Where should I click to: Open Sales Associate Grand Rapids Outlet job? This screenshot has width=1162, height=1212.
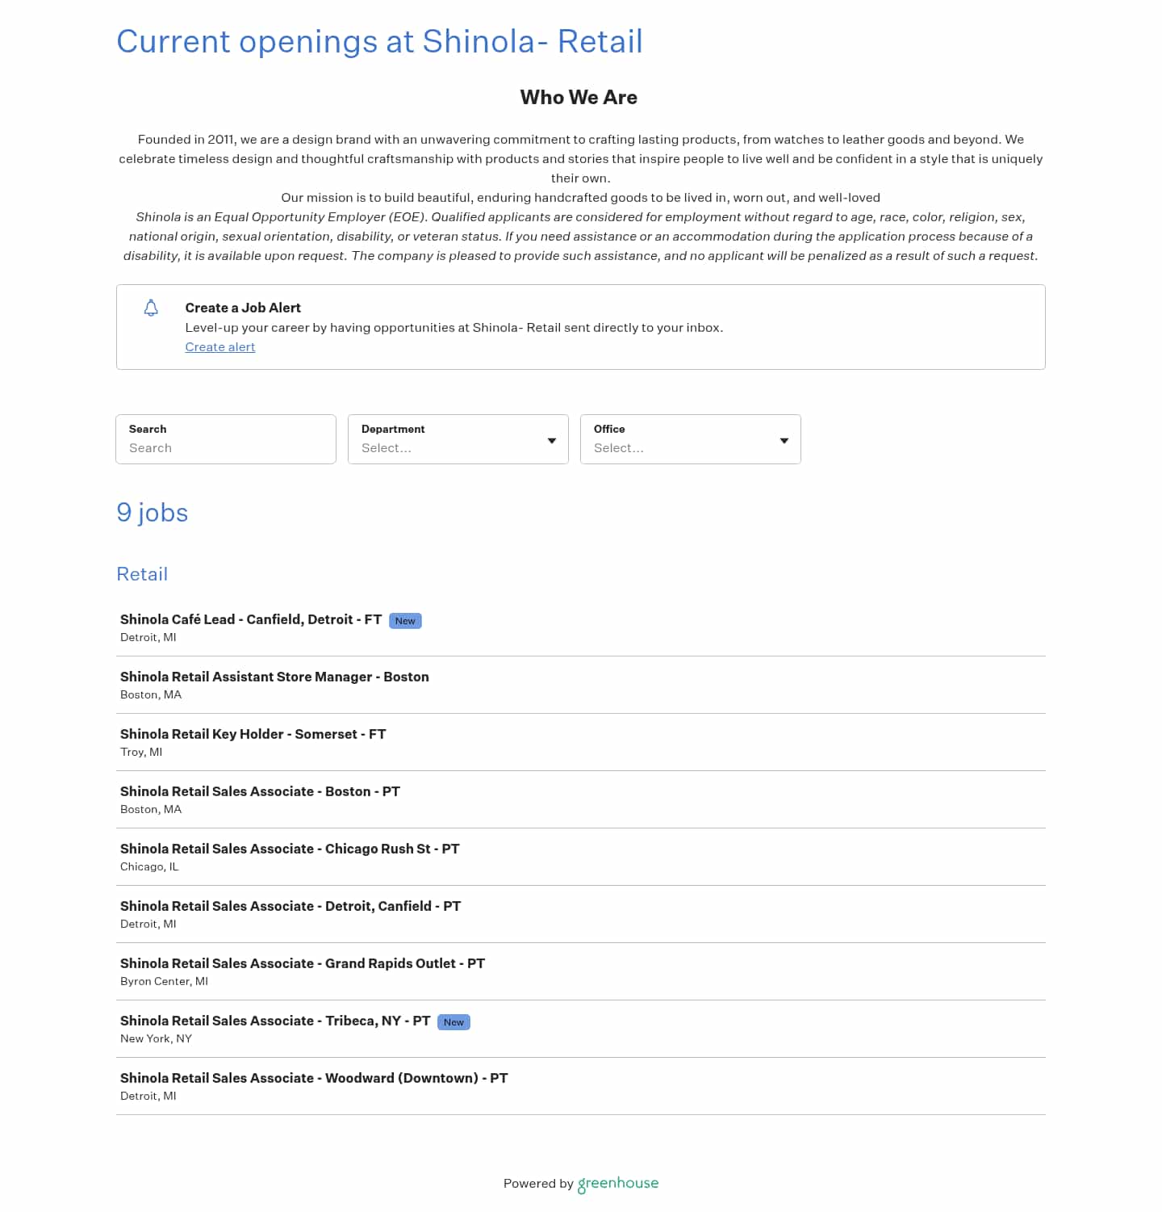click(x=303, y=963)
